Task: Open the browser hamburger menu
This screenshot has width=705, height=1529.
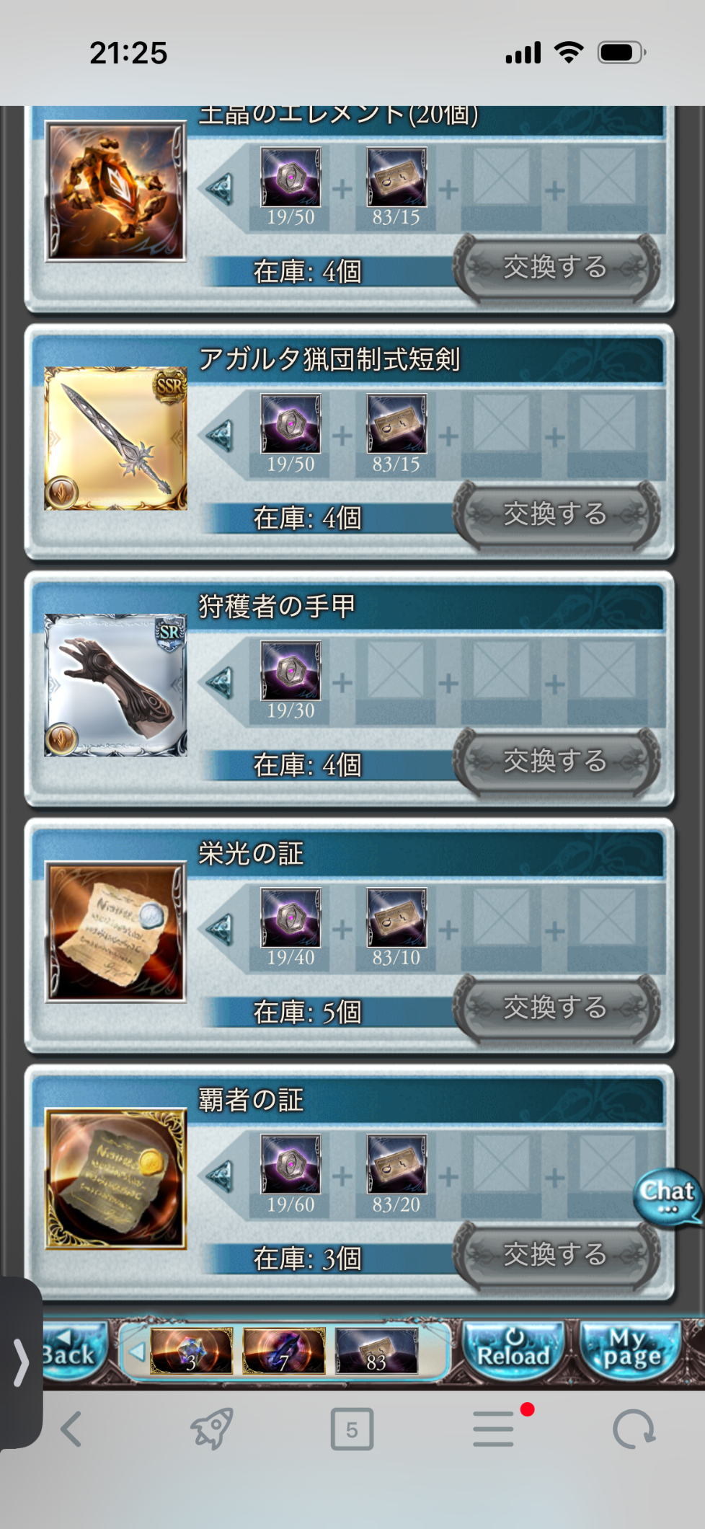Action: pyautogui.click(x=495, y=1429)
